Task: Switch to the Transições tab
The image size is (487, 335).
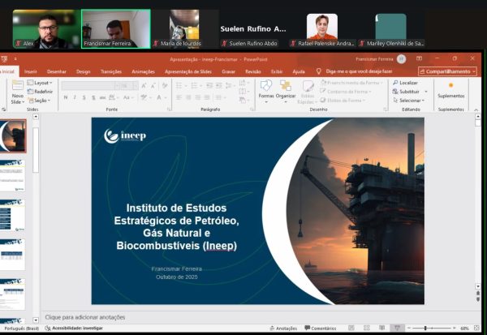Action: click(111, 71)
